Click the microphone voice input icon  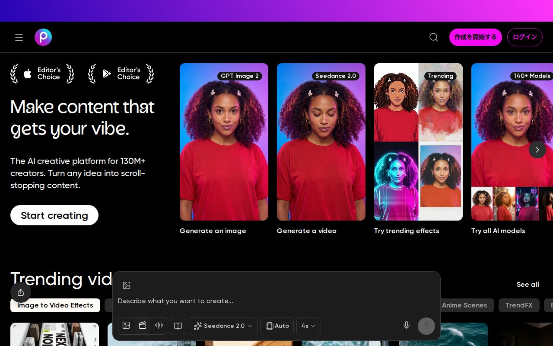click(x=406, y=326)
